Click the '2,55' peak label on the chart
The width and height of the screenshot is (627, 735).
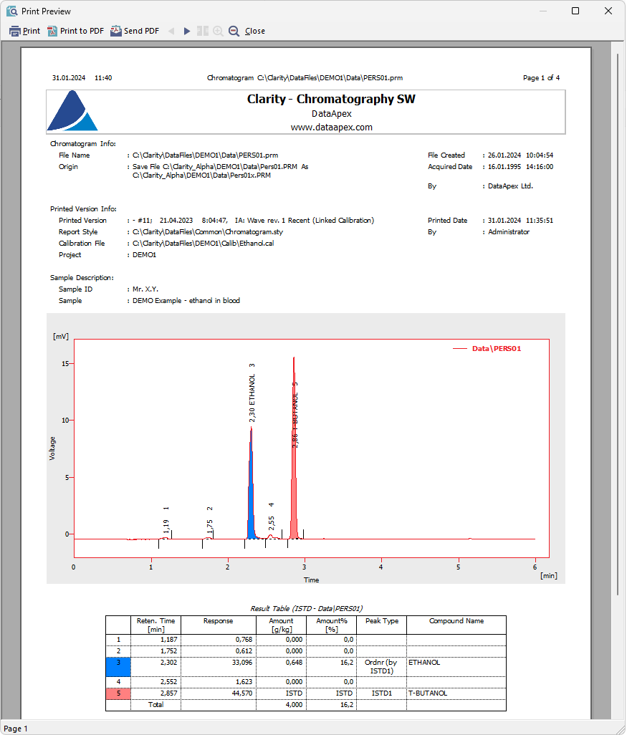coord(272,523)
